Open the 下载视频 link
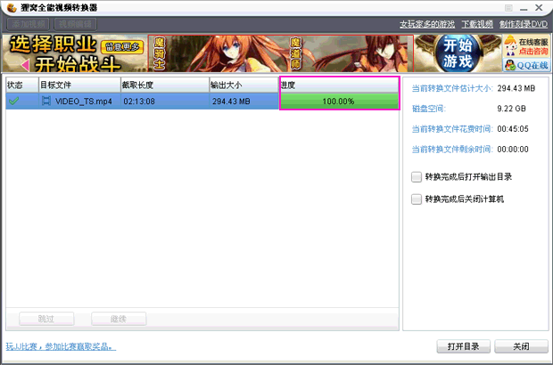This screenshot has height=365, width=553. click(x=477, y=24)
